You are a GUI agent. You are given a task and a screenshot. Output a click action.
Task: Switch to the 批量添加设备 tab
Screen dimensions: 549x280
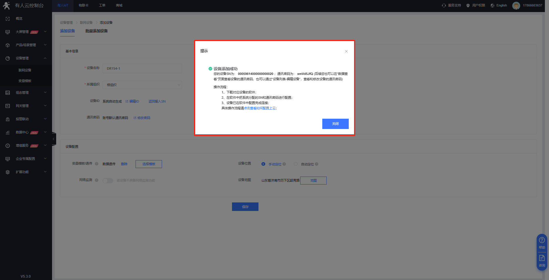point(96,31)
